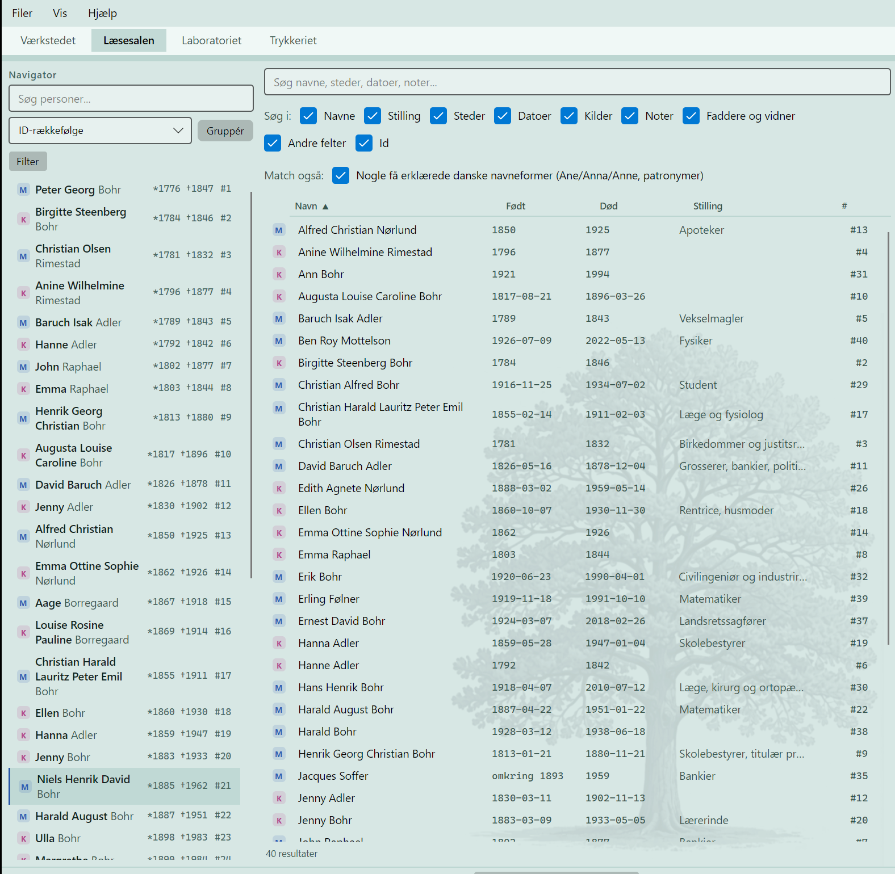Screen dimensions: 895x874
Task: Click the K icon beside Louise Rosine Pauline Borregaard
Action: 23,633
